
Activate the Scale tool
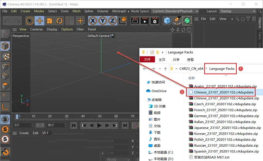coord(50,21)
